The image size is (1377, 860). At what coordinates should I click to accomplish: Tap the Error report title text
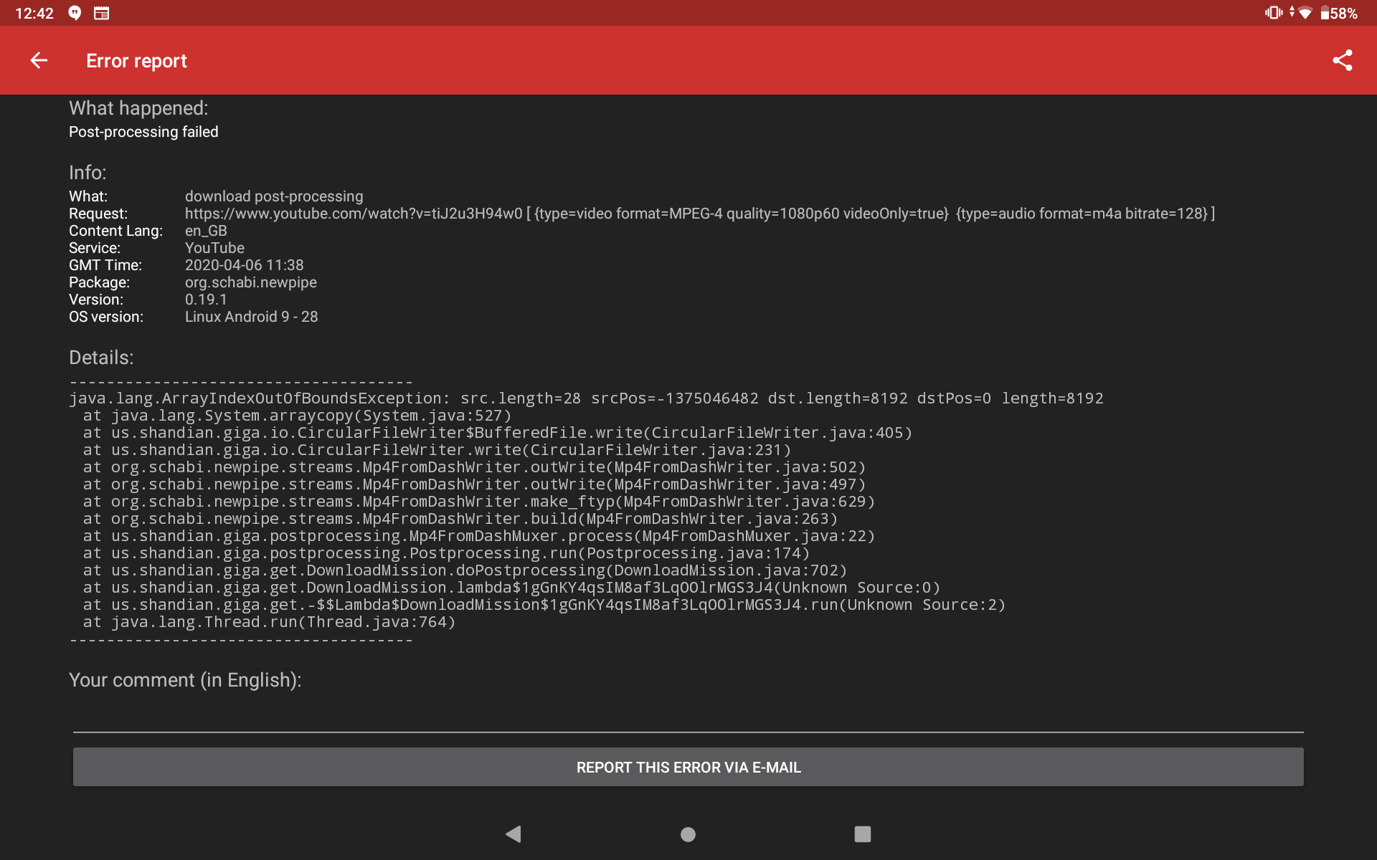click(136, 60)
